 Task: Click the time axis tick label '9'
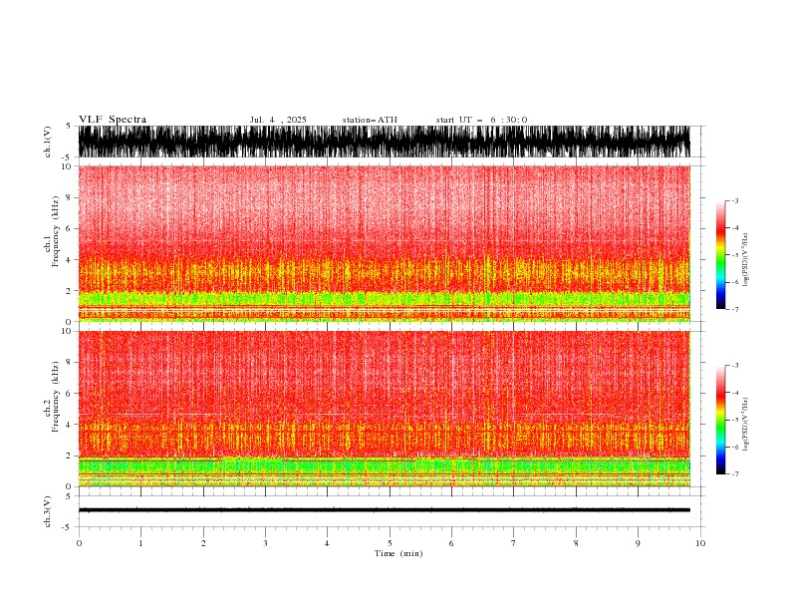[638, 543]
